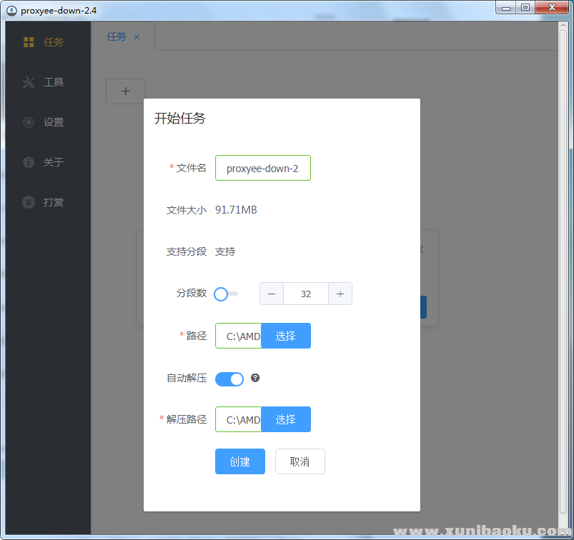The height and width of the screenshot is (540, 574).
Task: Click the 设置 gear icon in sidebar
Action: point(29,122)
